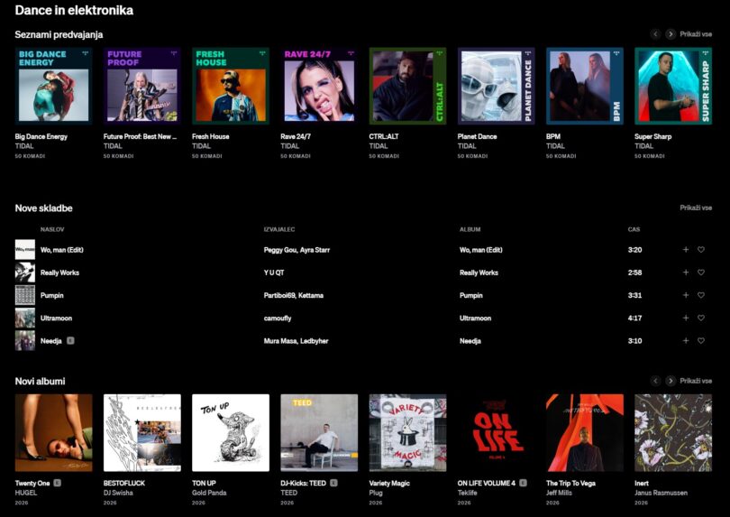730x517 pixels.
Task: Open TON UP album cover
Action: (231, 432)
